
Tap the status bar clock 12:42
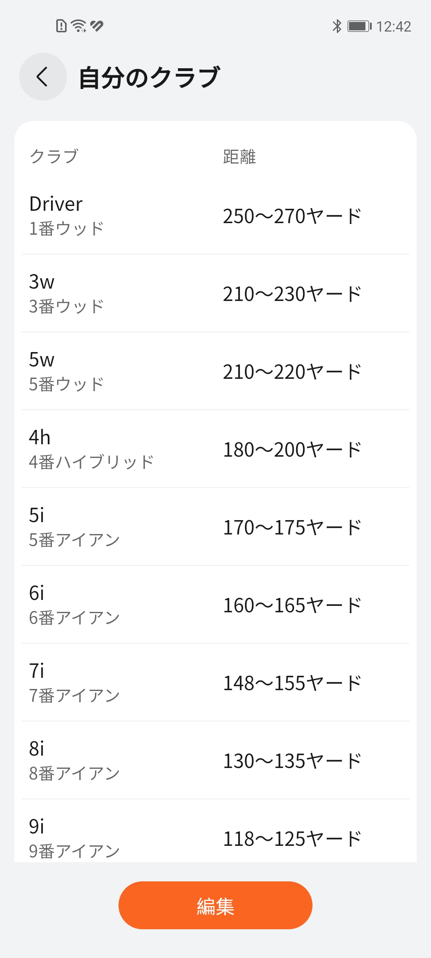(x=393, y=27)
